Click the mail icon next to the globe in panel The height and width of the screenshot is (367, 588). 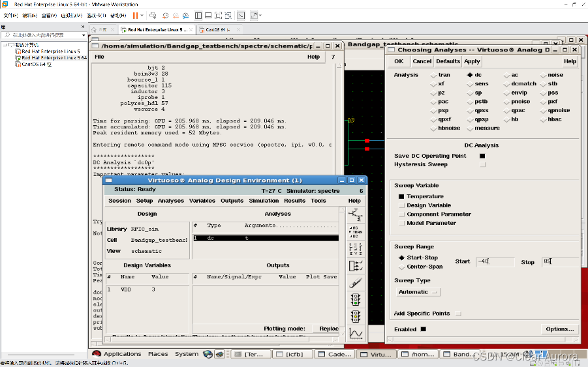[220, 354]
